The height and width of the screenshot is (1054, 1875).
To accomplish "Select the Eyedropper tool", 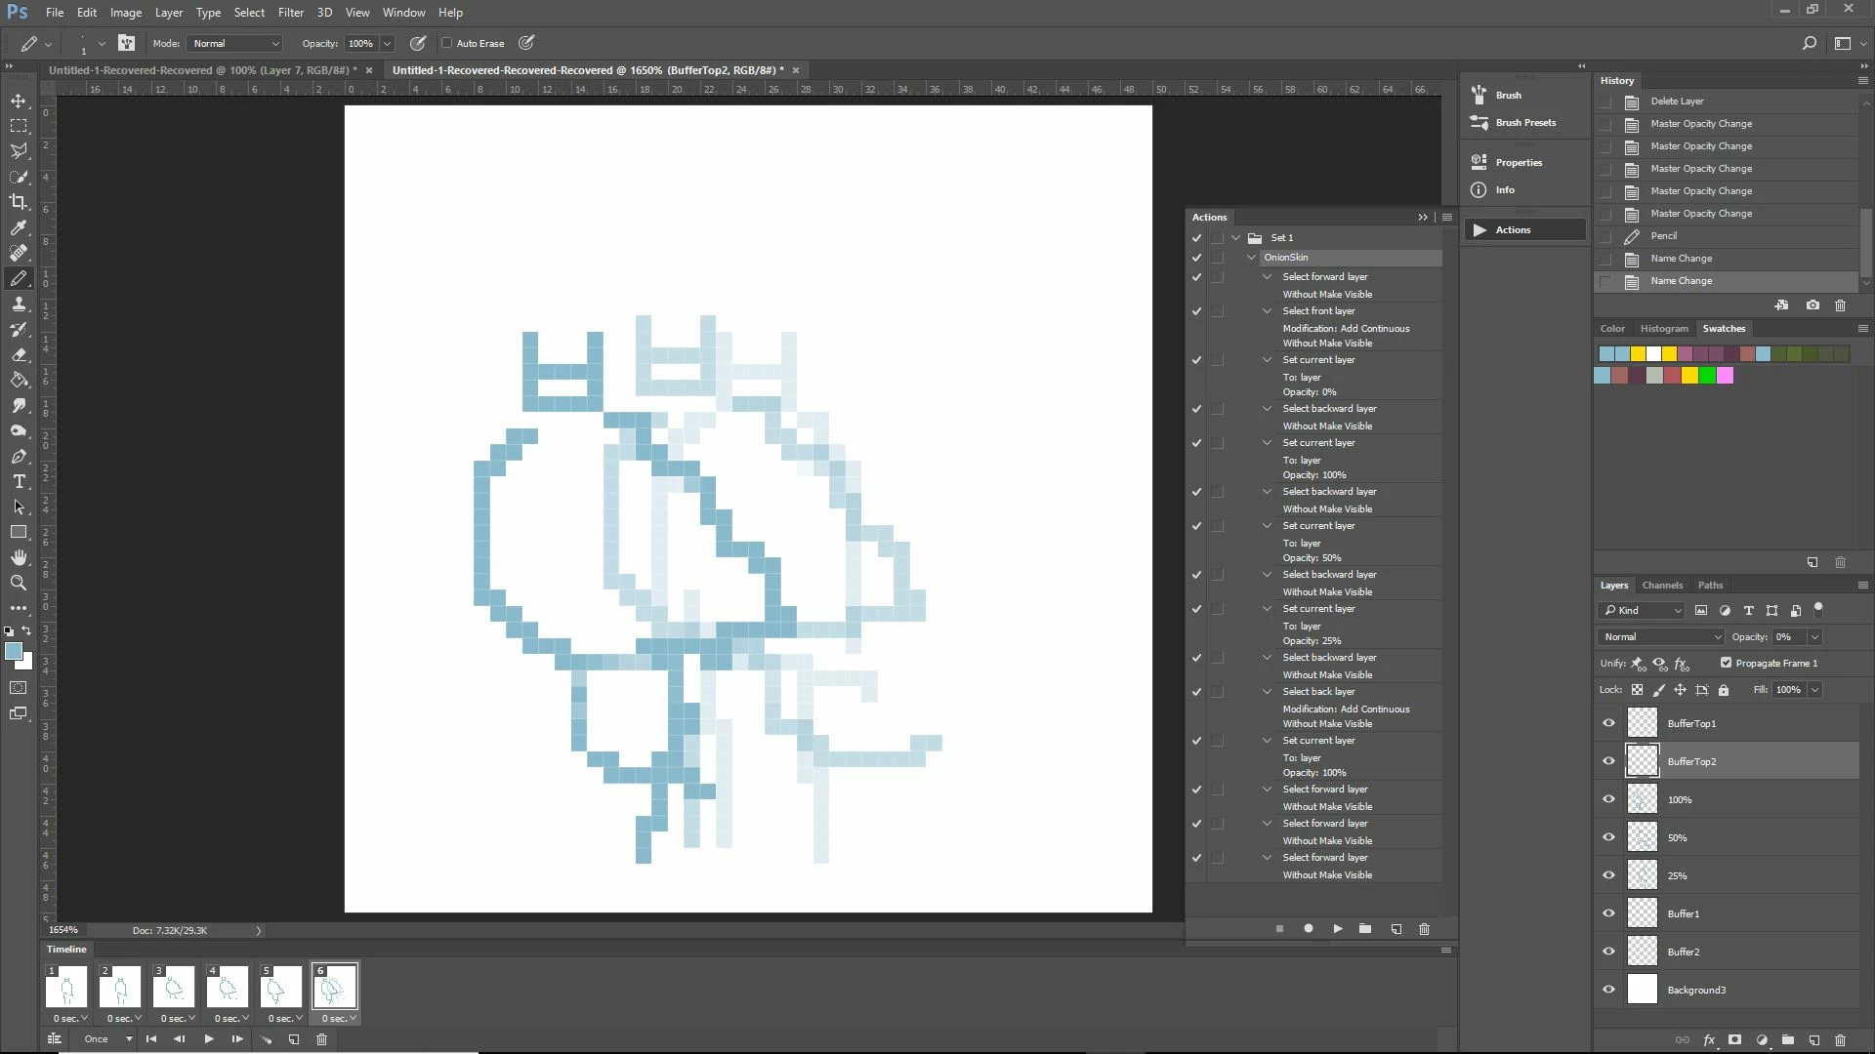I will (x=19, y=227).
